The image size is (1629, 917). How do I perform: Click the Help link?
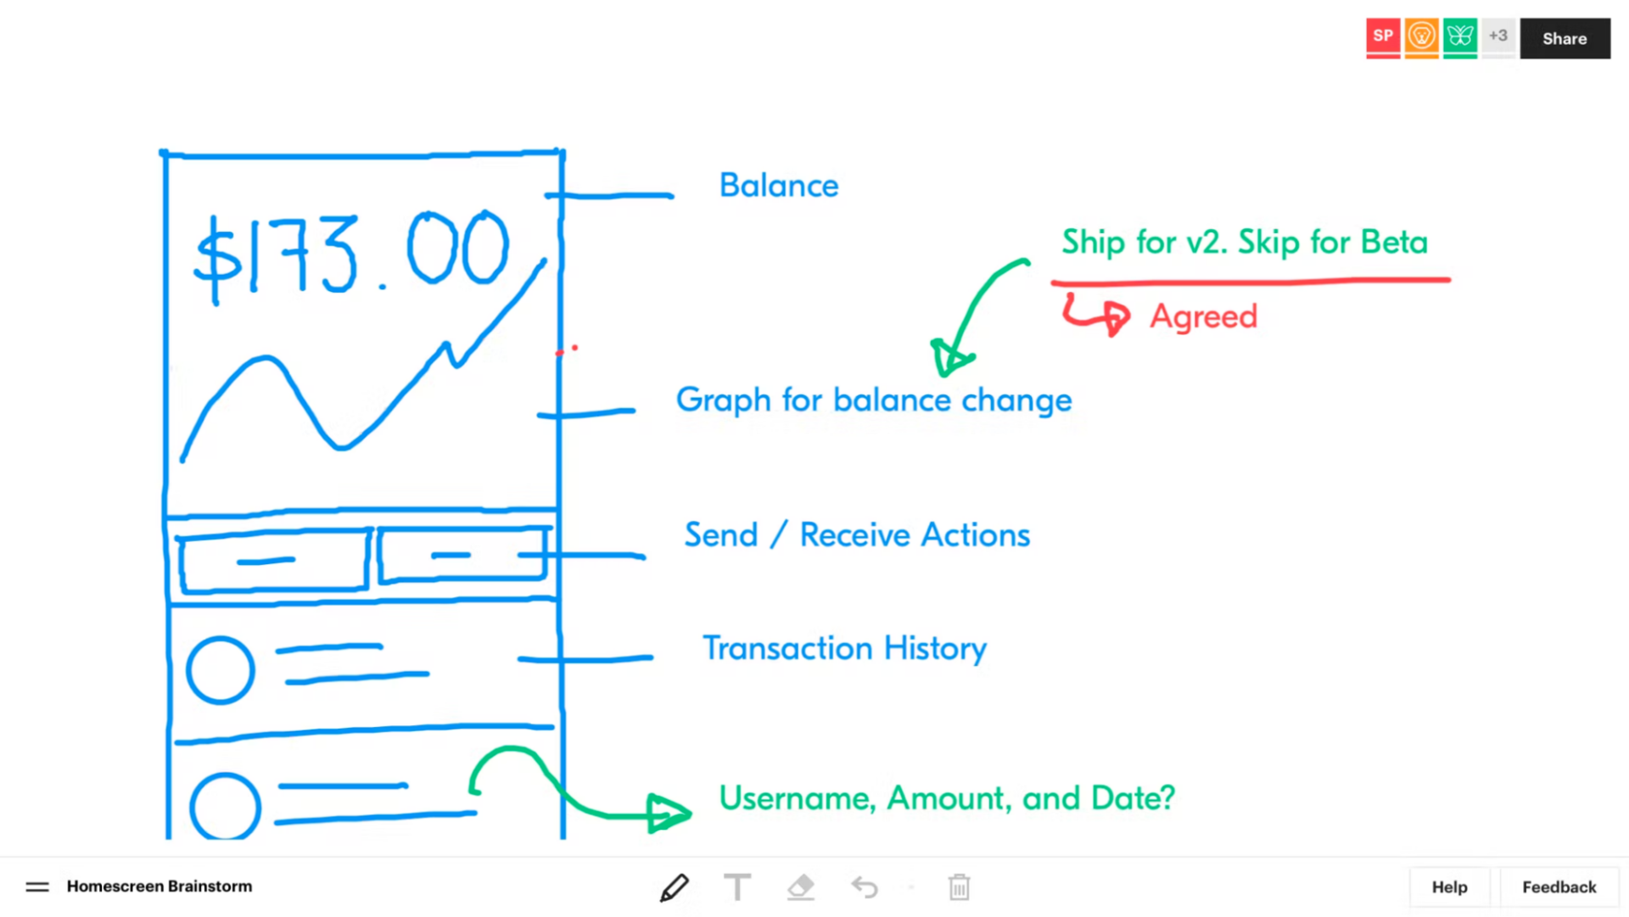(x=1450, y=886)
